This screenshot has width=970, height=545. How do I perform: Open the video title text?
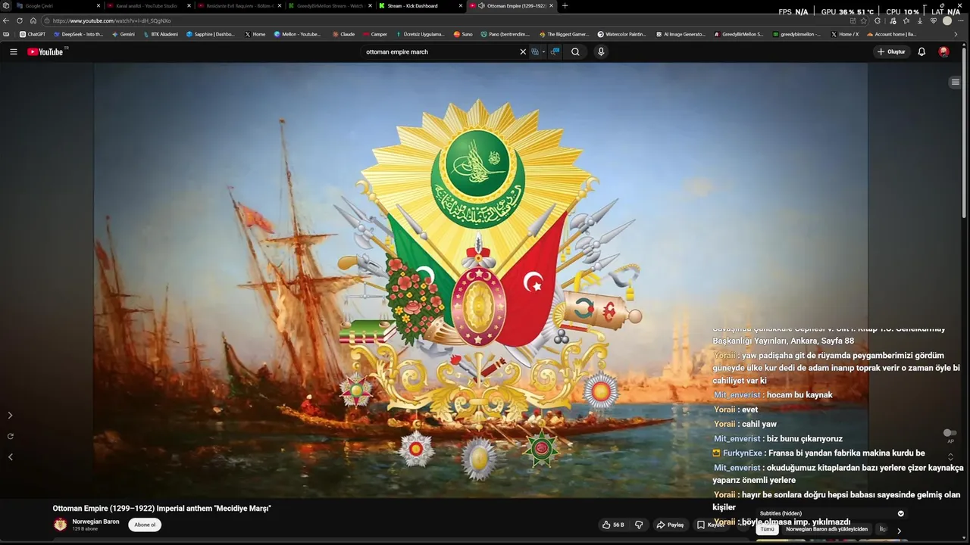(x=161, y=509)
